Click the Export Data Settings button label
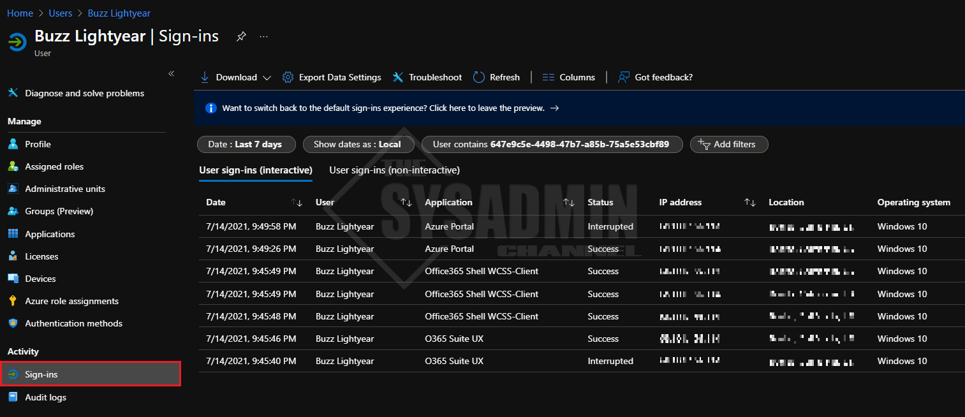 340,77
